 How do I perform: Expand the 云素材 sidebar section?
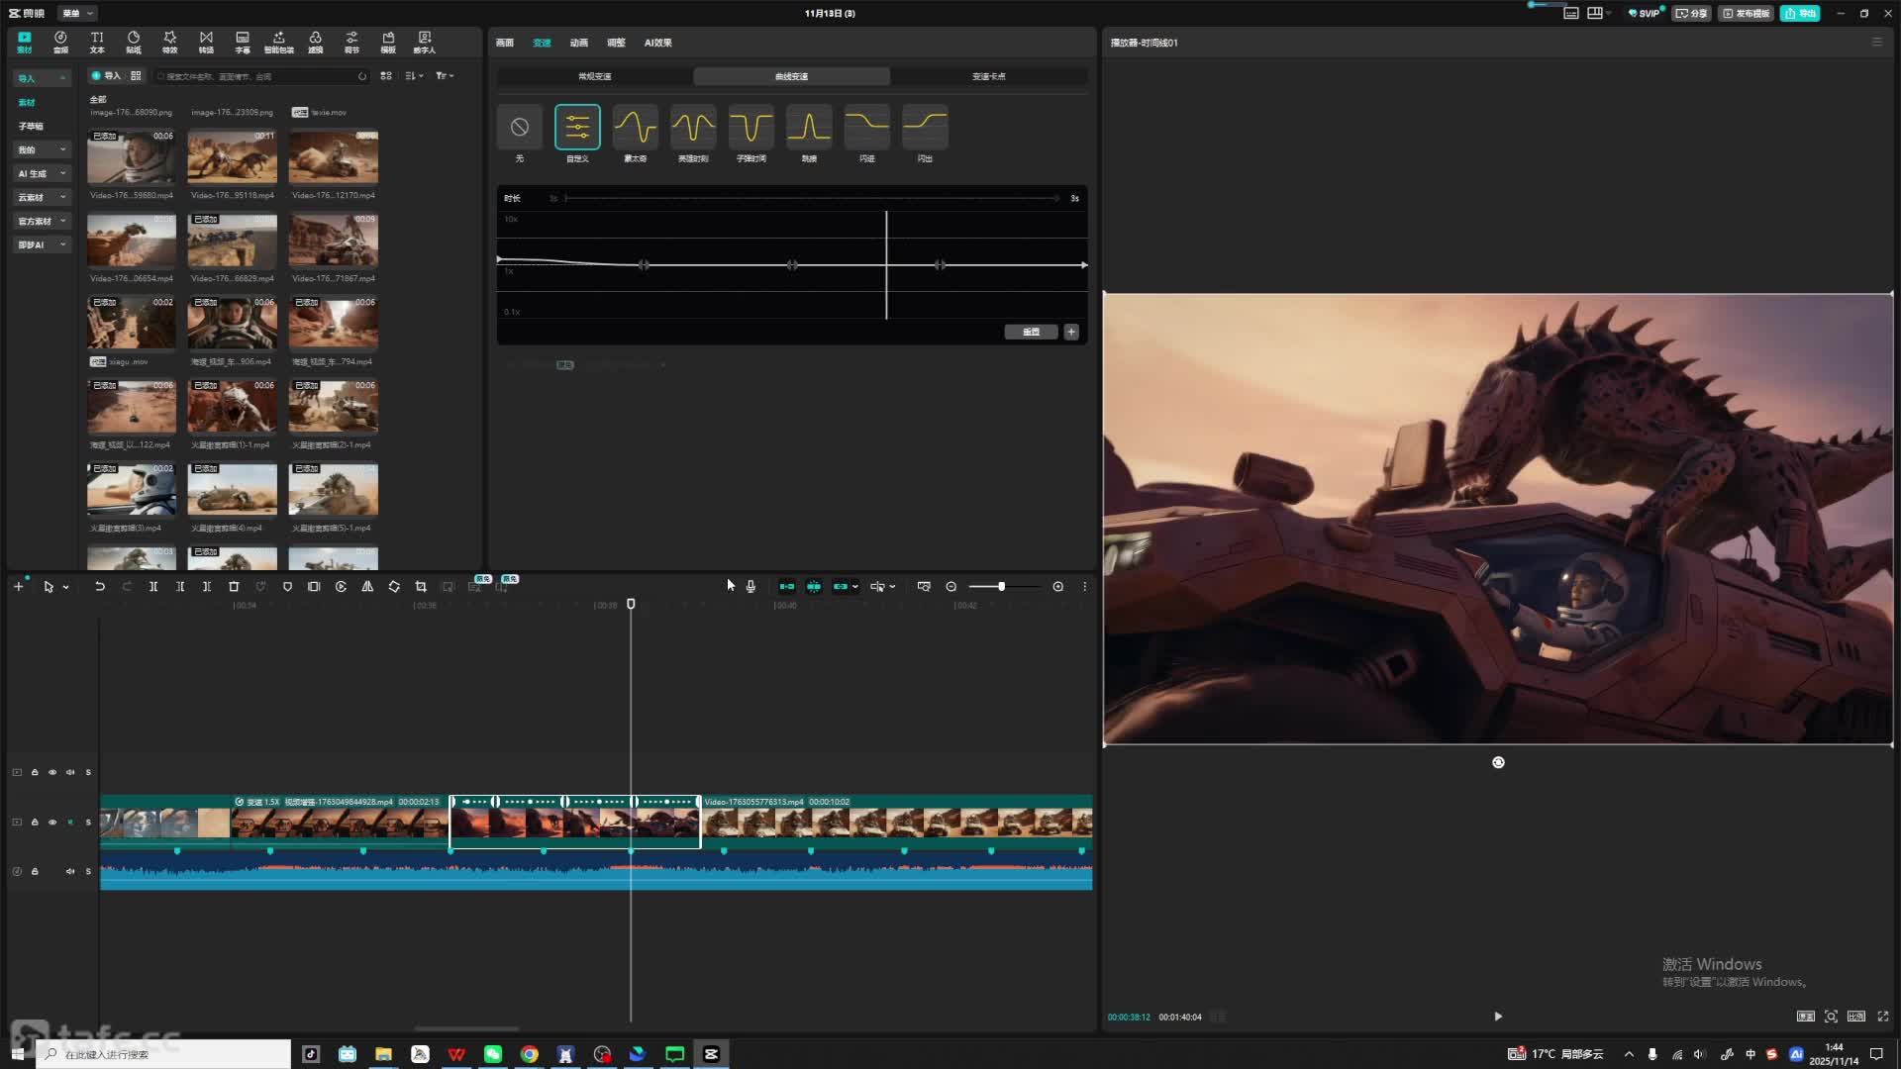pos(41,198)
